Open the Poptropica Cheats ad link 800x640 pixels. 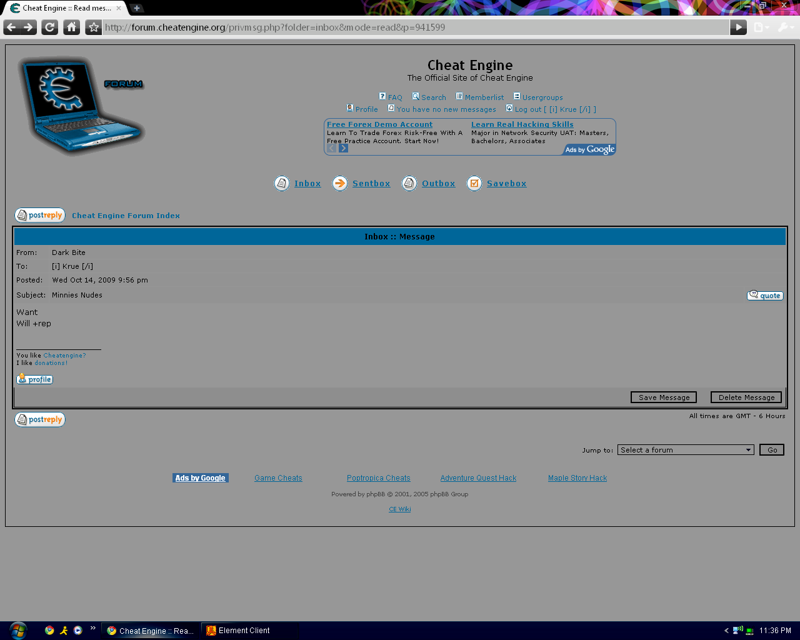coord(379,478)
